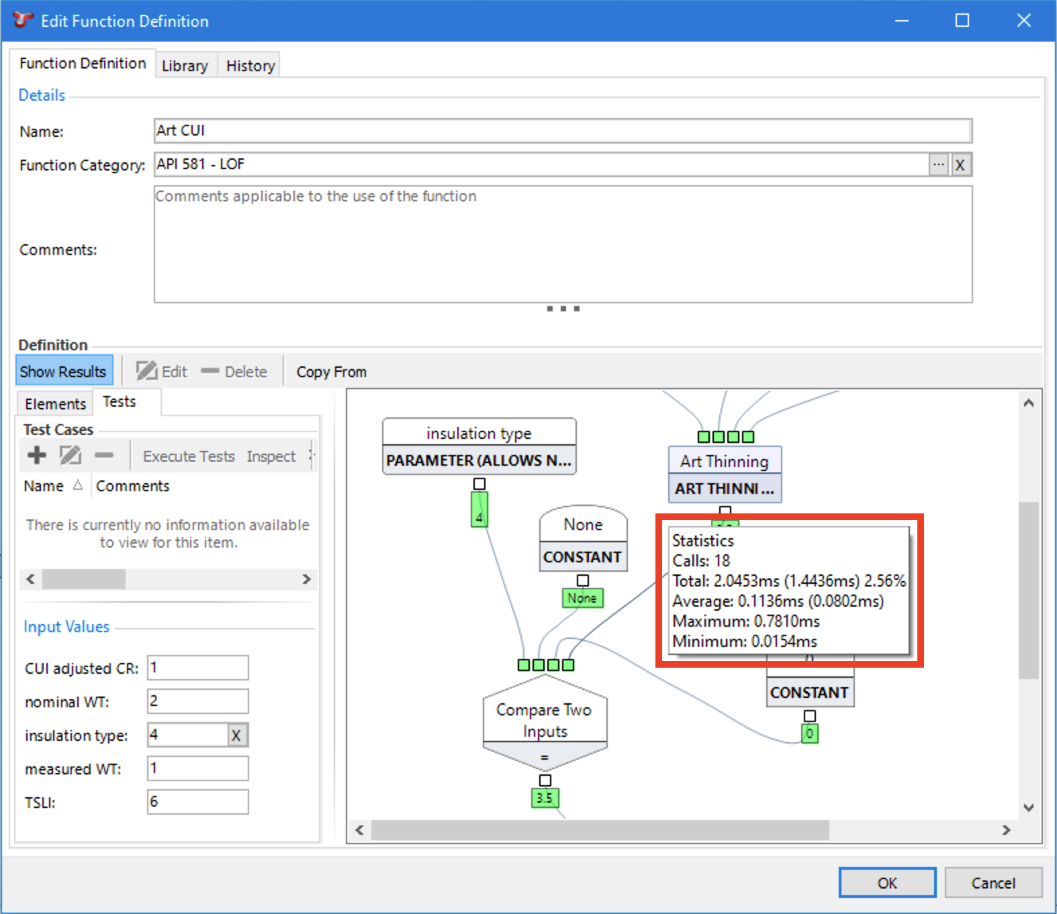Add a new test case with plus icon

pyautogui.click(x=37, y=456)
